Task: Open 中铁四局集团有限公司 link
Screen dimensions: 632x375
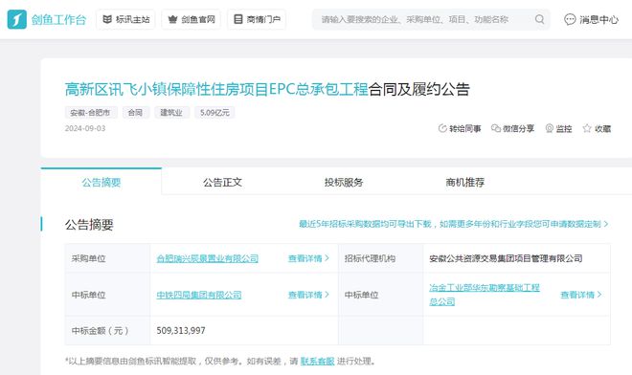Action: (199, 295)
